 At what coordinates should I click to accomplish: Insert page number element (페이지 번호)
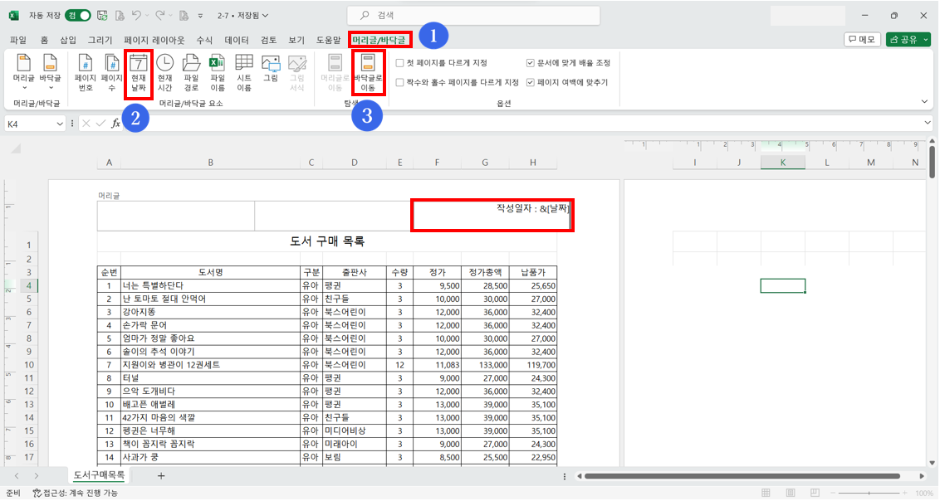tap(86, 72)
